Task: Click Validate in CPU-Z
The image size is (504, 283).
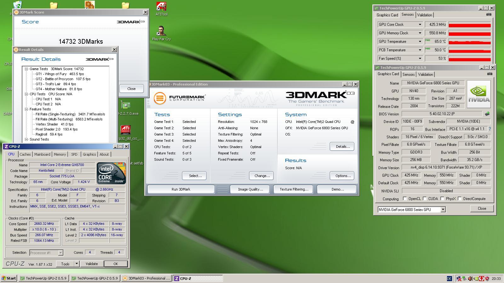Action: coord(91,264)
